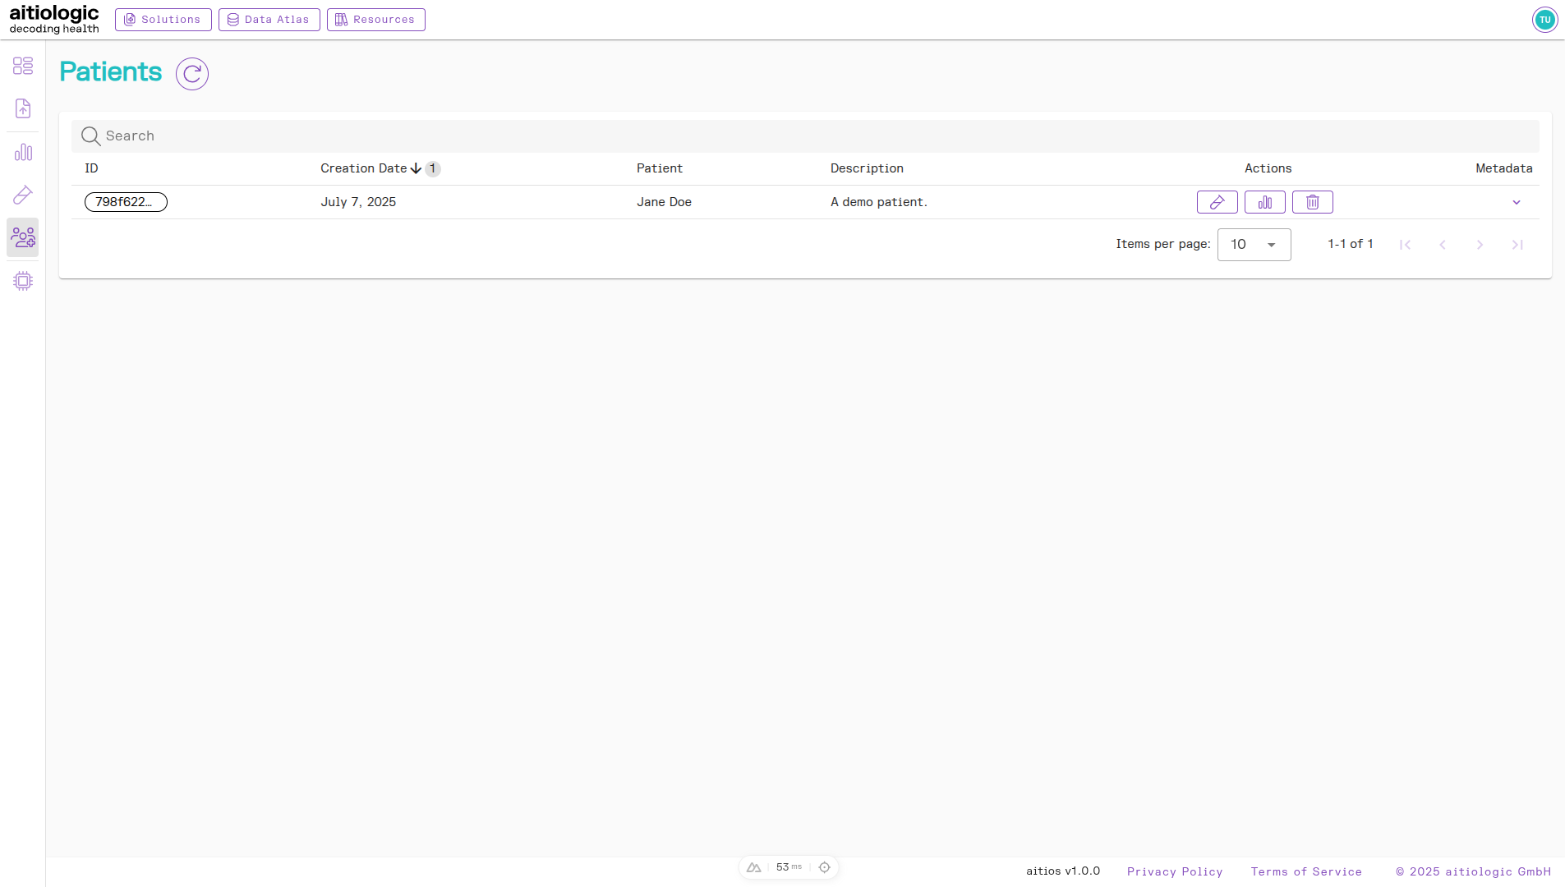View analytics for Jane Doe
Screen dimensions: 1565x887
click(x=1264, y=202)
